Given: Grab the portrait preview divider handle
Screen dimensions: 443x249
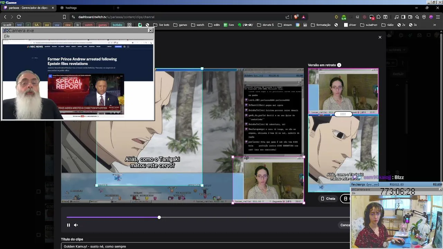Looking at the screenshot, I should coord(343,114).
